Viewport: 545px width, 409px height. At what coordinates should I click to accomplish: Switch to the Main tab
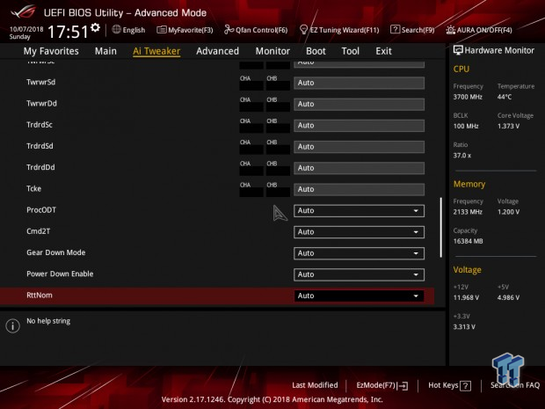[105, 51]
